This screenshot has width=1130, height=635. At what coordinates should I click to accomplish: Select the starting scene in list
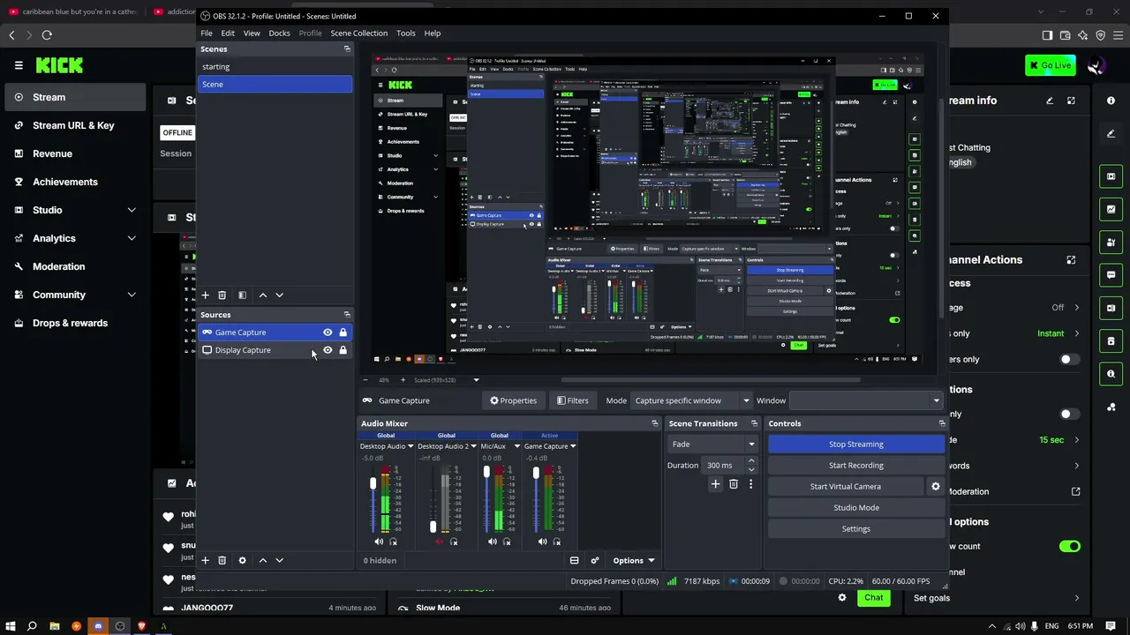coord(275,66)
